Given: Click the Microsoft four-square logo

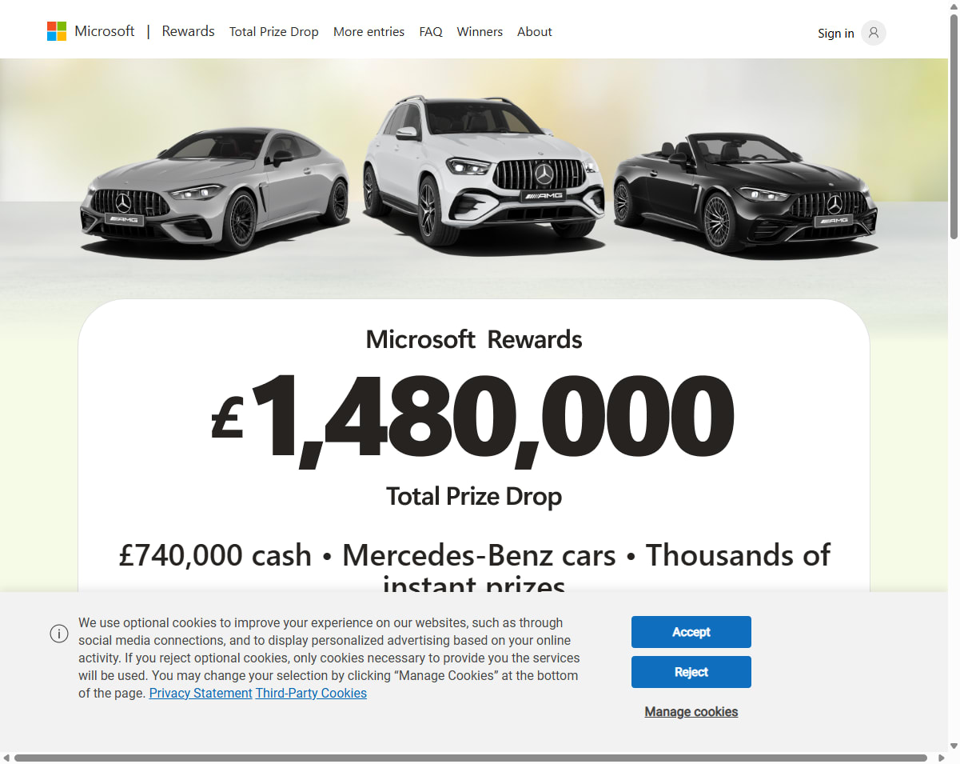Looking at the screenshot, I should point(57,31).
